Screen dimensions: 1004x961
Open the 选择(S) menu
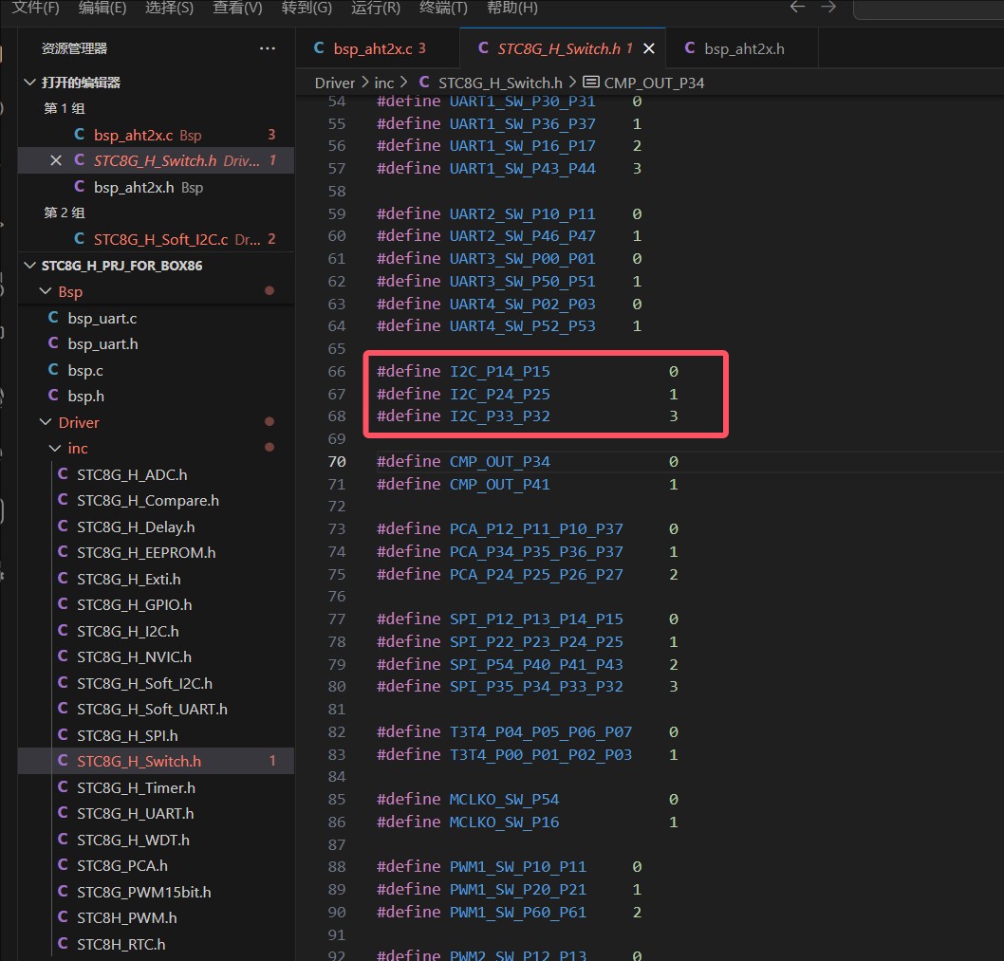[x=170, y=8]
